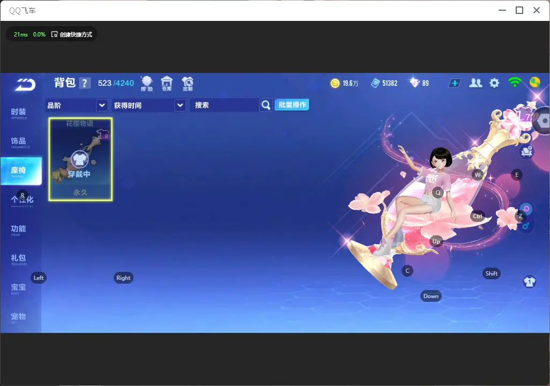Image resolution: width=550 pixels, height=386 pixels.
Task: Click the C key overlay button
Action: [x=407, y=271]
